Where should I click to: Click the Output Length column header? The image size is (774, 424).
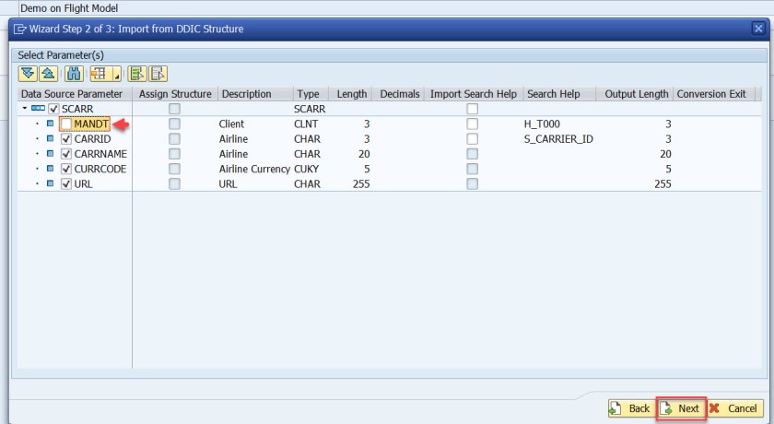(x=635, y=94)
